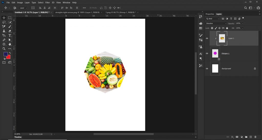Select the Path Selection arrow tool
This screenshot has width=262, height=140.
(10, 40)
